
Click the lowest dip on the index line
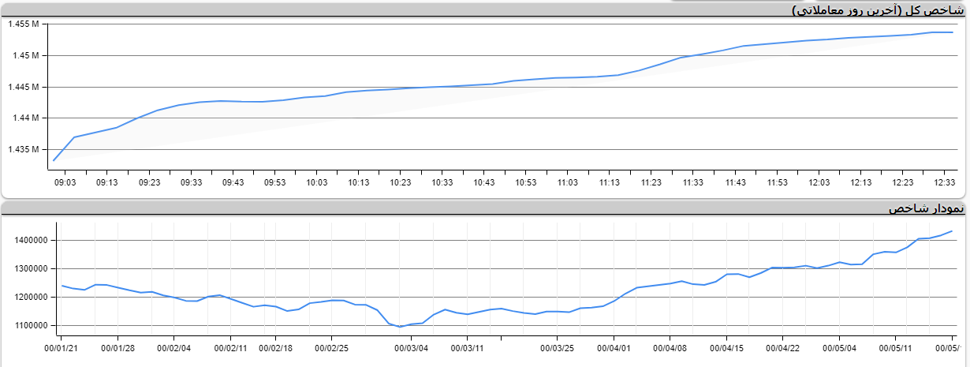click(x=400, y=327)
